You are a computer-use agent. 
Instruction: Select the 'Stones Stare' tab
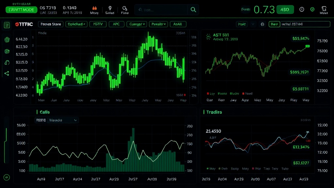pyautogui.click(x=51, y=24)
